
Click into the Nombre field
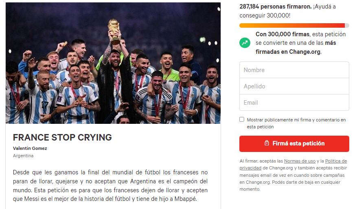coord(294,70)
